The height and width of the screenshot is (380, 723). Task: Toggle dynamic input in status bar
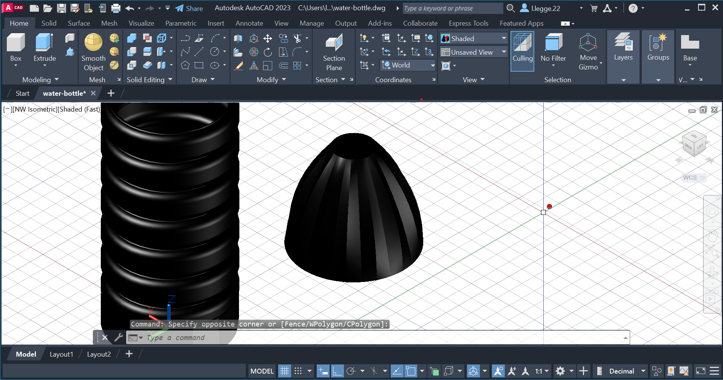coord(323,371)
